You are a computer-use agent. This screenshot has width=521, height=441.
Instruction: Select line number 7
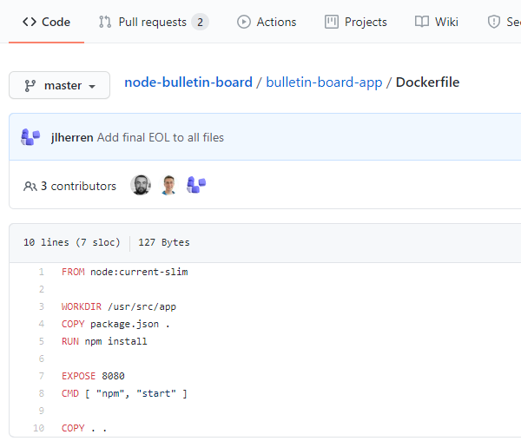41,376
